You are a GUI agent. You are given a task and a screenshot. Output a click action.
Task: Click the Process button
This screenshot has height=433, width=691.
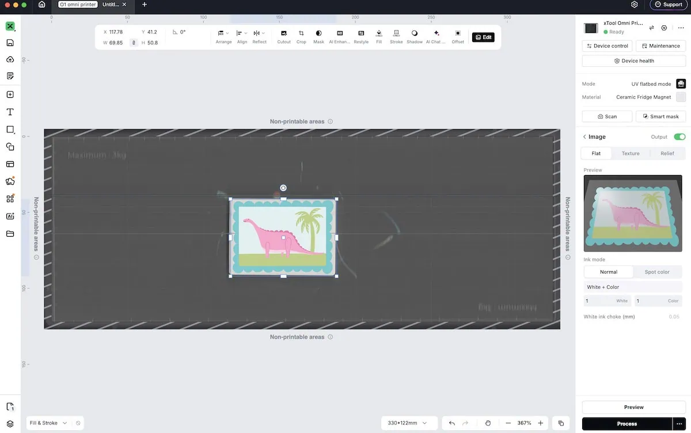point(627,424)
